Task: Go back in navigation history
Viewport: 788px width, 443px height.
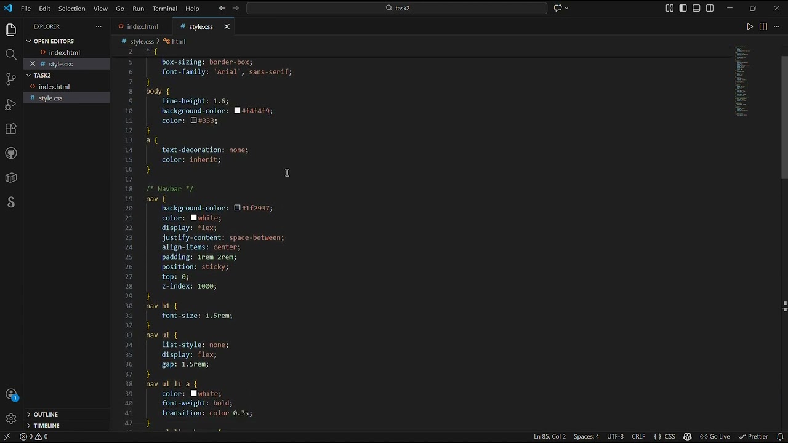Action: (222, 8)
